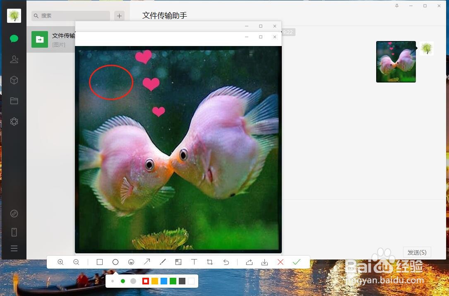Open the Contacts panel in WeChat sidebar
Viewport: 449px width, 296px height.
tap(14, 59)
